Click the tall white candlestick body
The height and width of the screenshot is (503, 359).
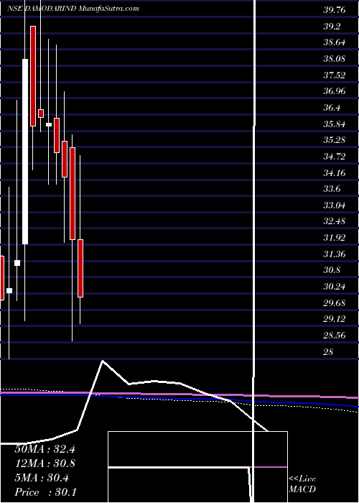(25, 152)
